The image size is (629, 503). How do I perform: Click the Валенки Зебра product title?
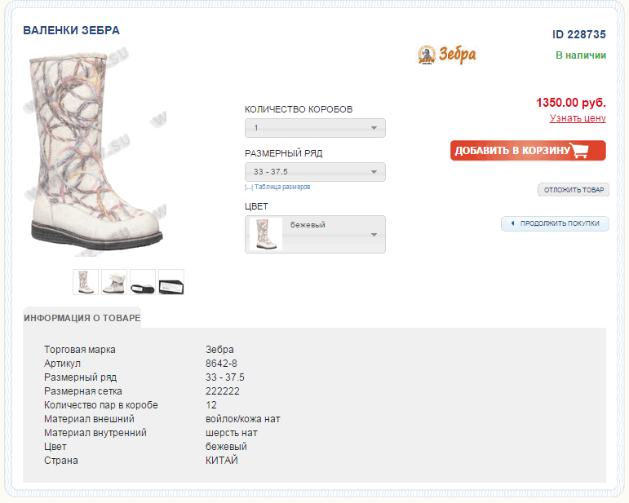pyautogui.click(x=72, y=30)
